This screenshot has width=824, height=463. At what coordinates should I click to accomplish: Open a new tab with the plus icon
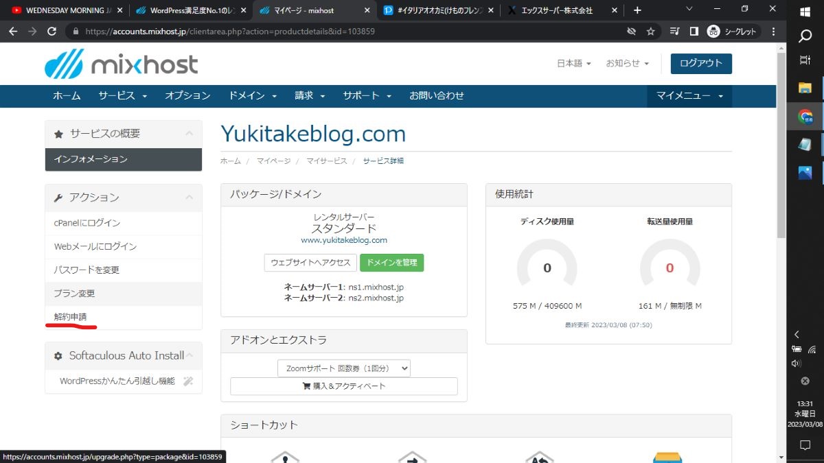point(637,10)
